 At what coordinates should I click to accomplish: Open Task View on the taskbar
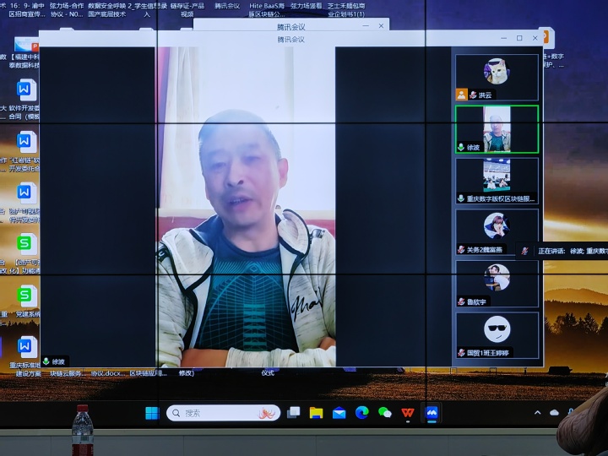(x=294, y=413)
